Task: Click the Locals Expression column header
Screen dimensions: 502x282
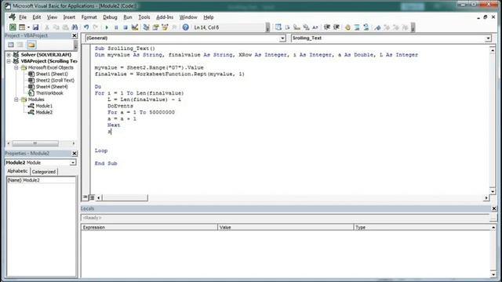Action: pos(149,227)
